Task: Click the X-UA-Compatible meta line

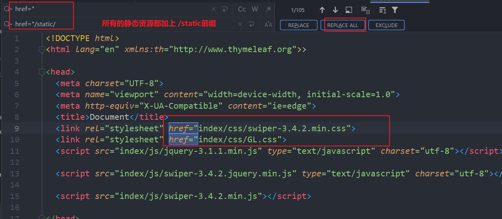Action: (x=186, y=106)
